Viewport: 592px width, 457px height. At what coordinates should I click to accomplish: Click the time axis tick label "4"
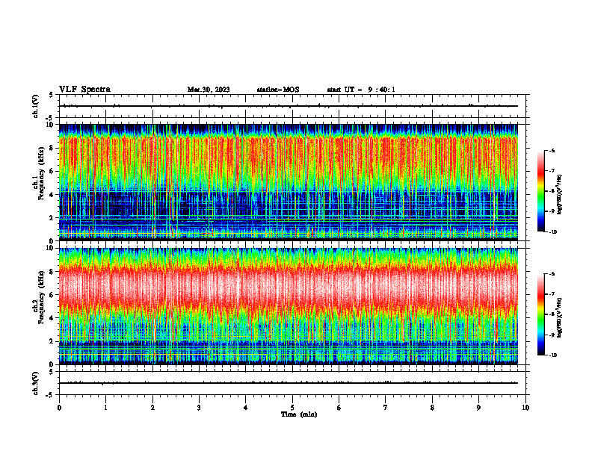[x=246, y=408]
